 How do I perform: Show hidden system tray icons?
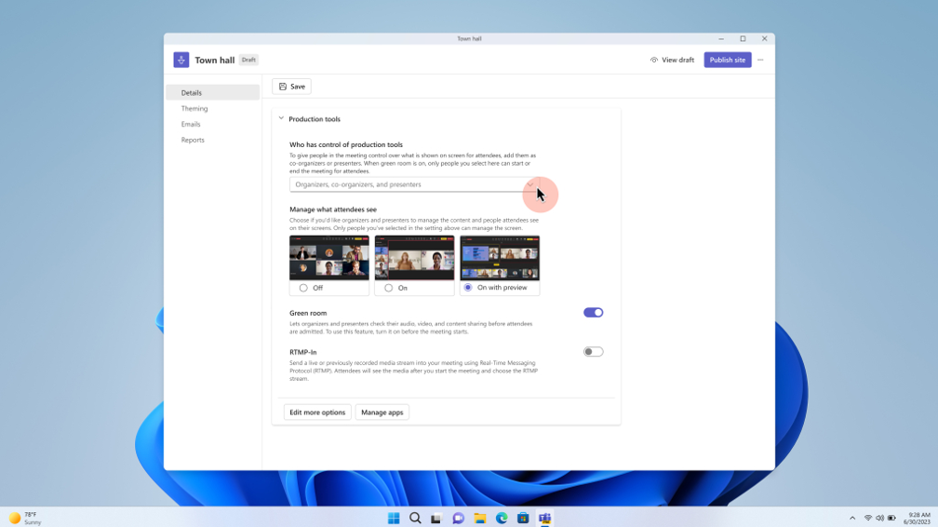852,518
